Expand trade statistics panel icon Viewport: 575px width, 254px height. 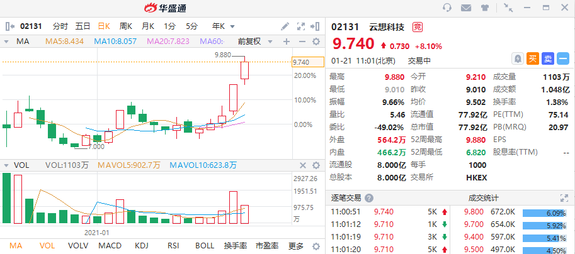pos(564,198)
